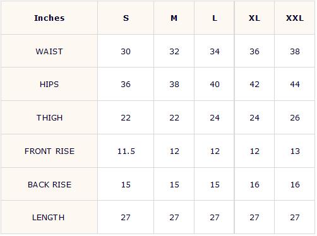Click front rise value 11.5
Screen dimensions: 317x236
126,151
